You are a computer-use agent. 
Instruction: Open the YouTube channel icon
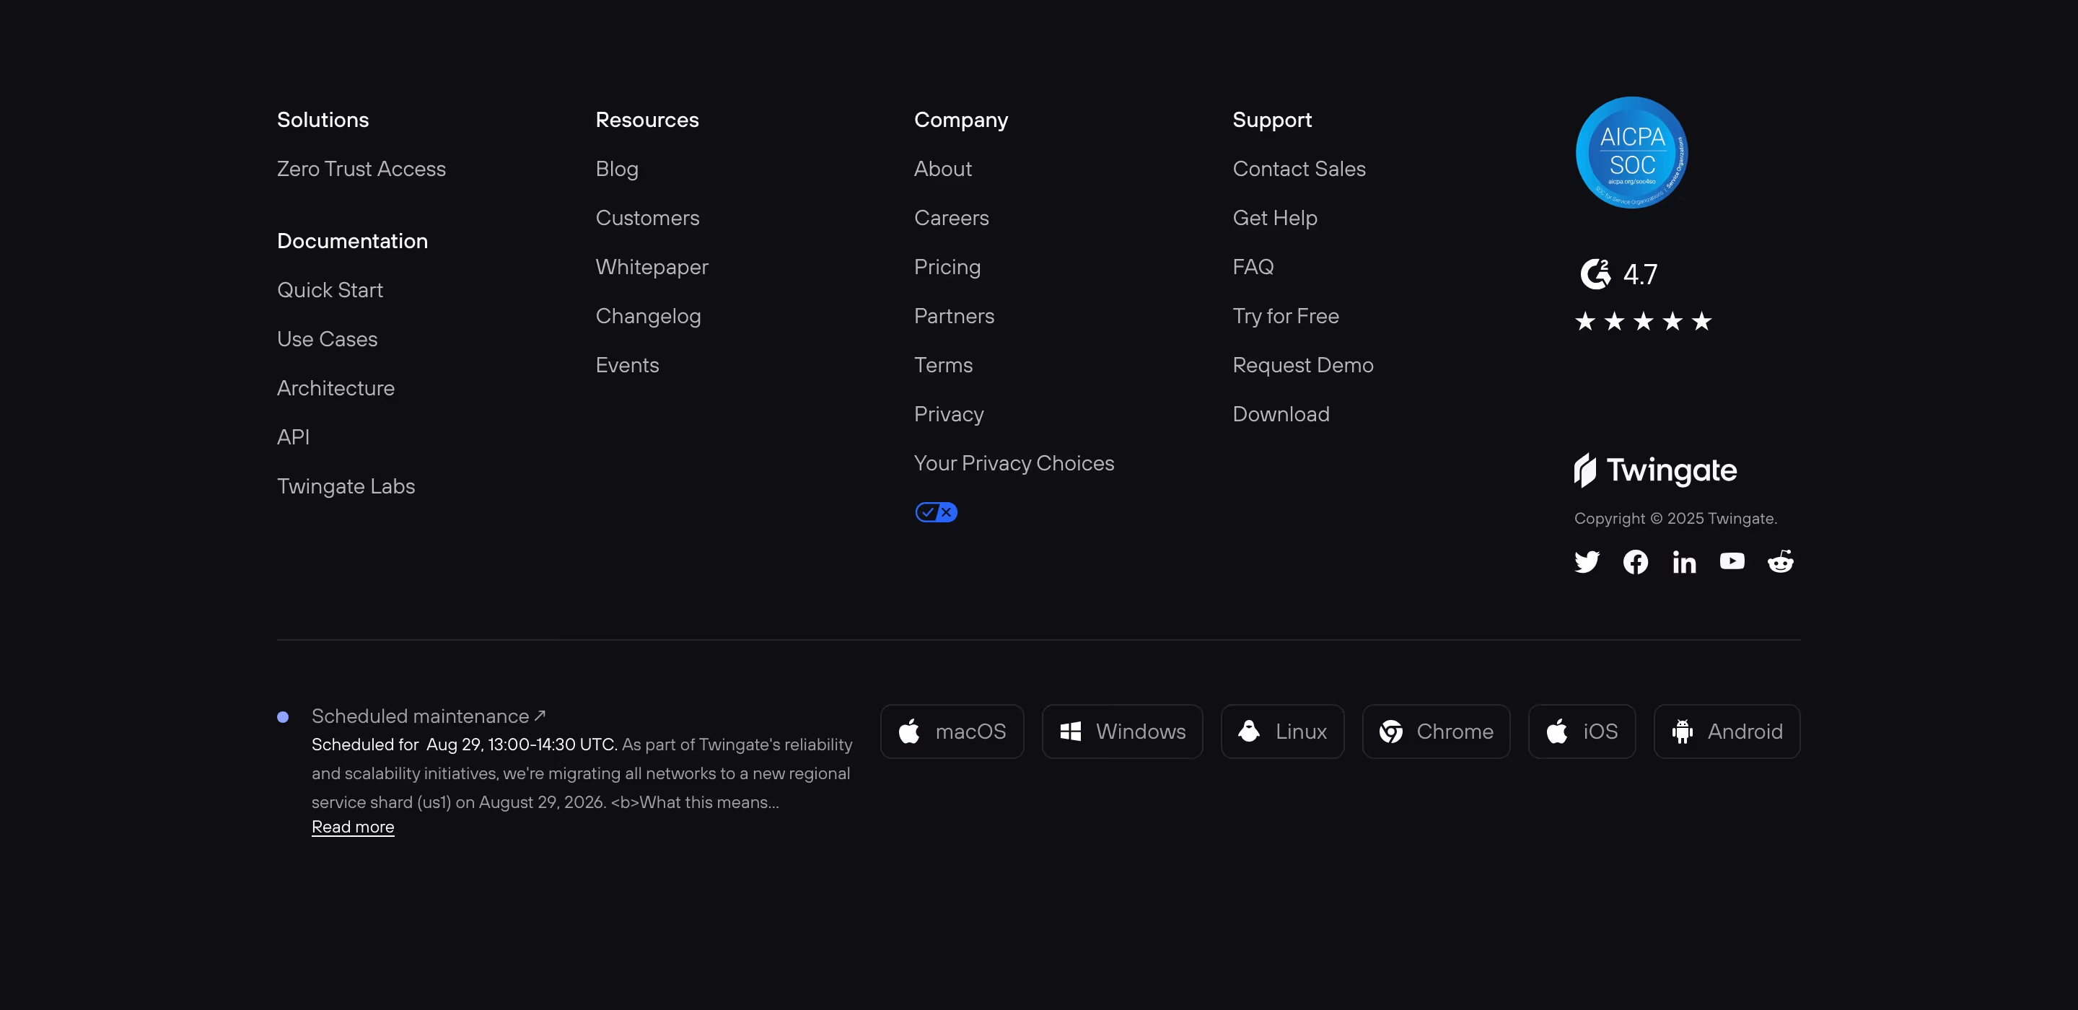[x=1732, y=561]
